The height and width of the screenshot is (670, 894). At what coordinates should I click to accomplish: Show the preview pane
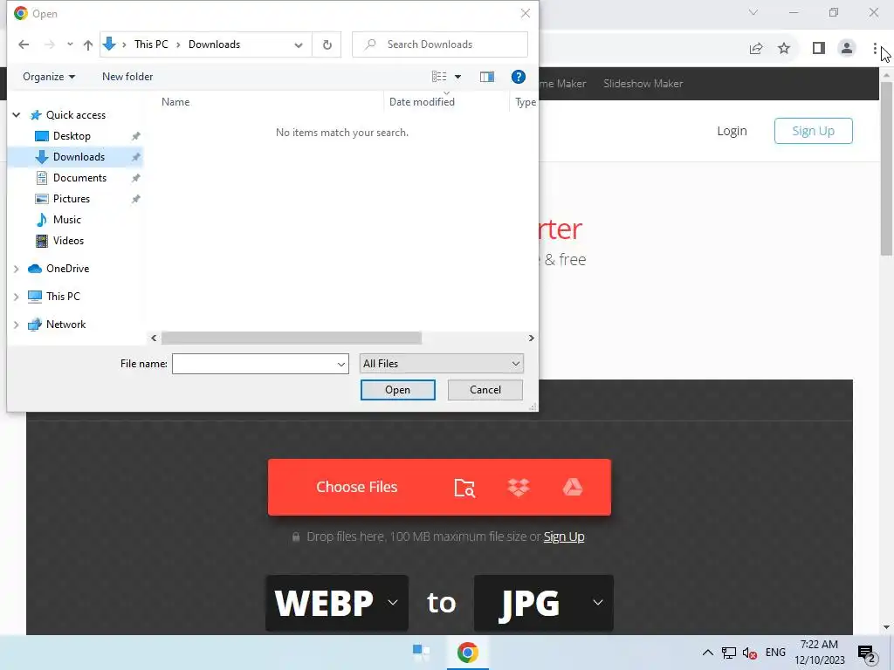point(487,77)
